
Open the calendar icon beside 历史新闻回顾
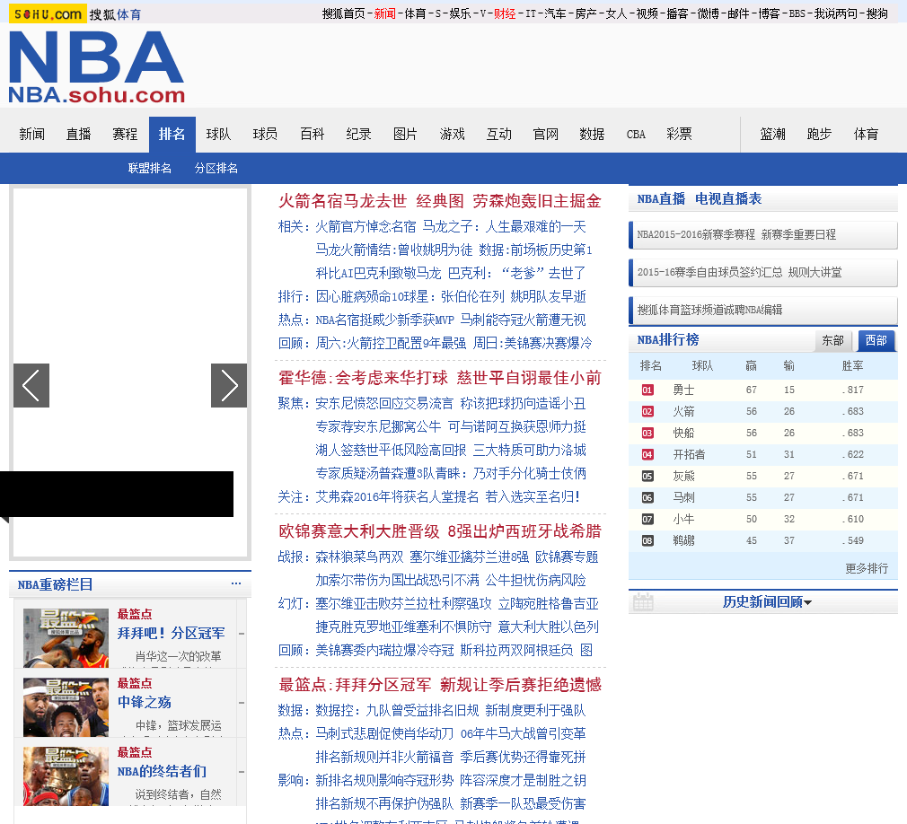643,602
